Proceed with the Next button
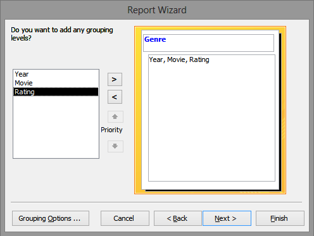 [227, 218]
